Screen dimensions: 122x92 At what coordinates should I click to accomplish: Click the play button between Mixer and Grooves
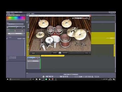[60, 53]
